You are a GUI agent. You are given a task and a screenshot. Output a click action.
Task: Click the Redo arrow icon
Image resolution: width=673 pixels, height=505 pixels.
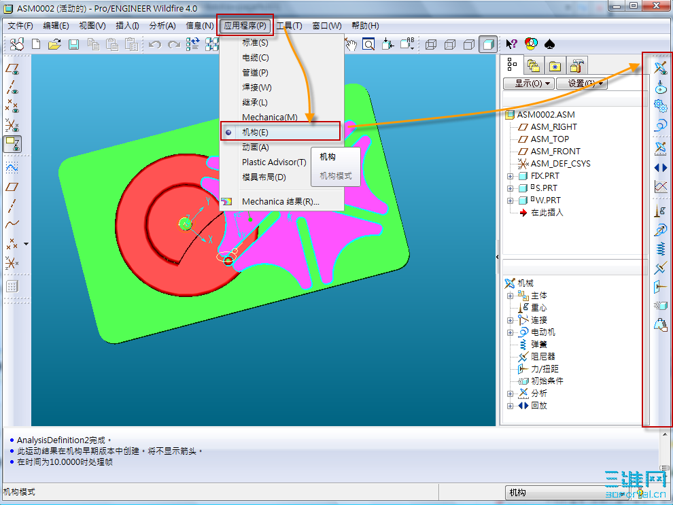coord(174,44)
